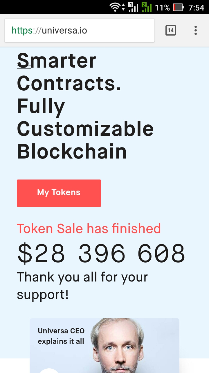209x373 pixels.
Task: Tap the Wi-Fi icon in status bar
Action: coord(115,7)
